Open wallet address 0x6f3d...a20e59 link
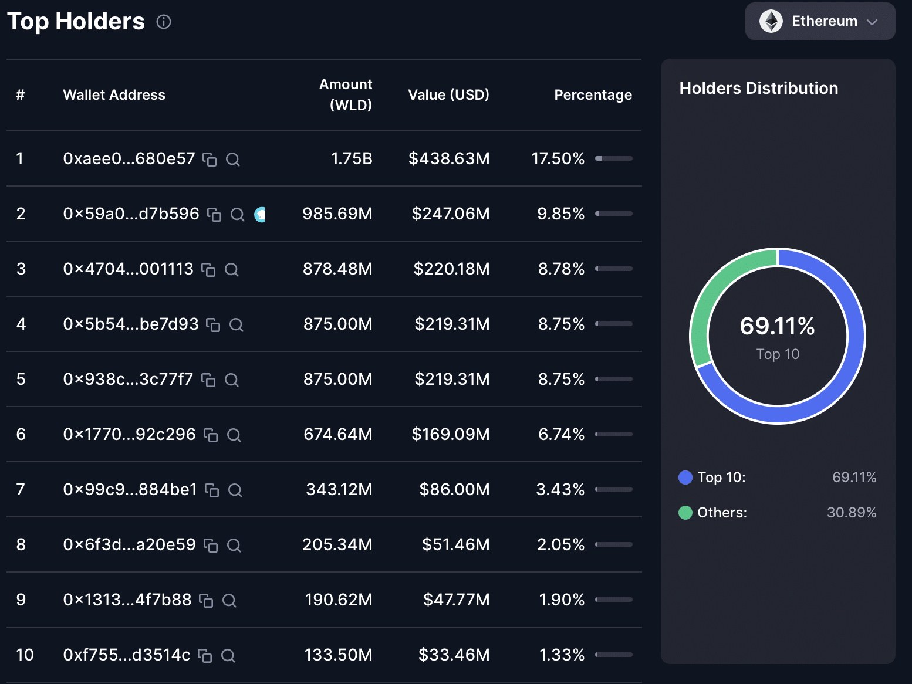Viewport: 912px width, 684px height. 129,544
